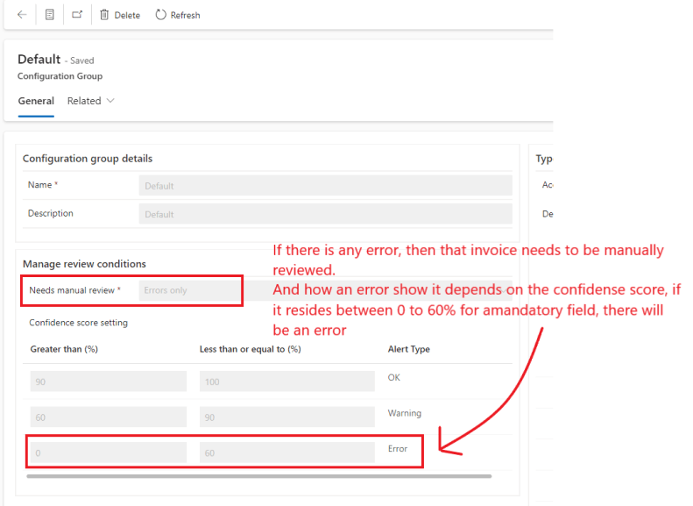693x506 pixels.
Task: Click the horizontal scrollbar under the confidence table
Action: point(258,476)
